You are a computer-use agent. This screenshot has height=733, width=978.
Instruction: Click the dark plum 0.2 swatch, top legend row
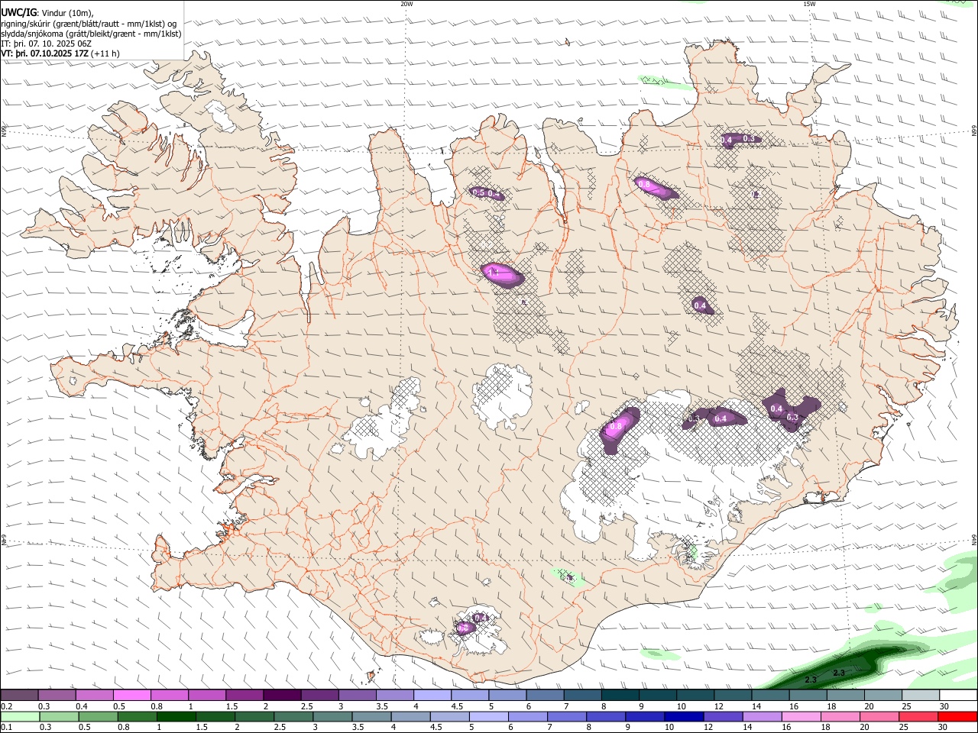tap(18, 696)
